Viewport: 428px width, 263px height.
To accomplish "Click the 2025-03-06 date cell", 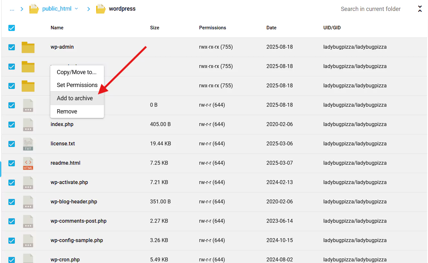I will (x=280, y=144).
